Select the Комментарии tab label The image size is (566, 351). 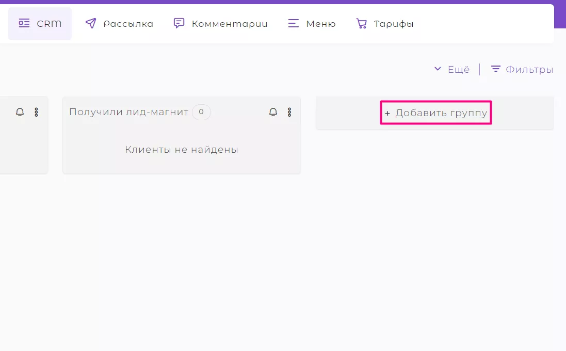[230, 24]
